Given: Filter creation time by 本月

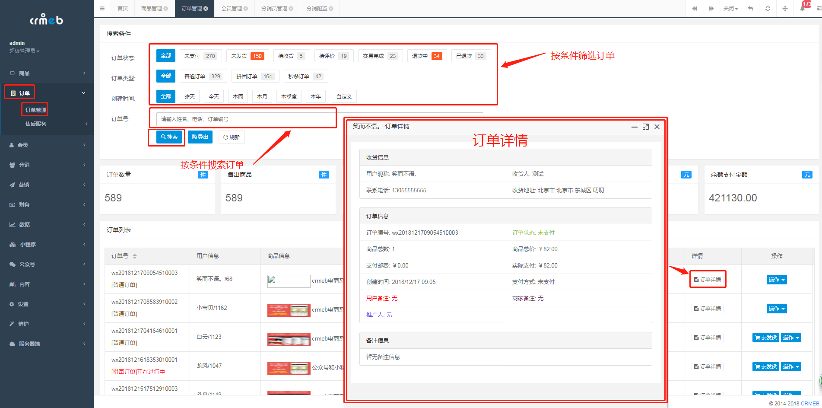Looking at the screenshot, I should point(262,97).
